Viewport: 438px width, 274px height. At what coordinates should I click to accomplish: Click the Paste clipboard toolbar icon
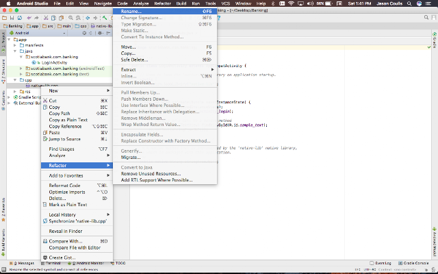(x=61, y=18)
